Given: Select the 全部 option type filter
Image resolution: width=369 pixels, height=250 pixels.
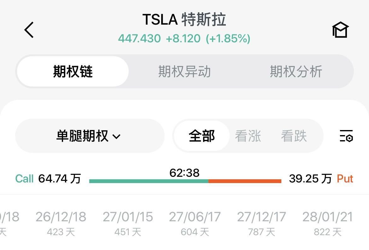Looking at the screenshot, I should click(x=202, y=136).
